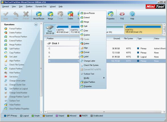Click Change Partition Type ID operation

point(19,97)
